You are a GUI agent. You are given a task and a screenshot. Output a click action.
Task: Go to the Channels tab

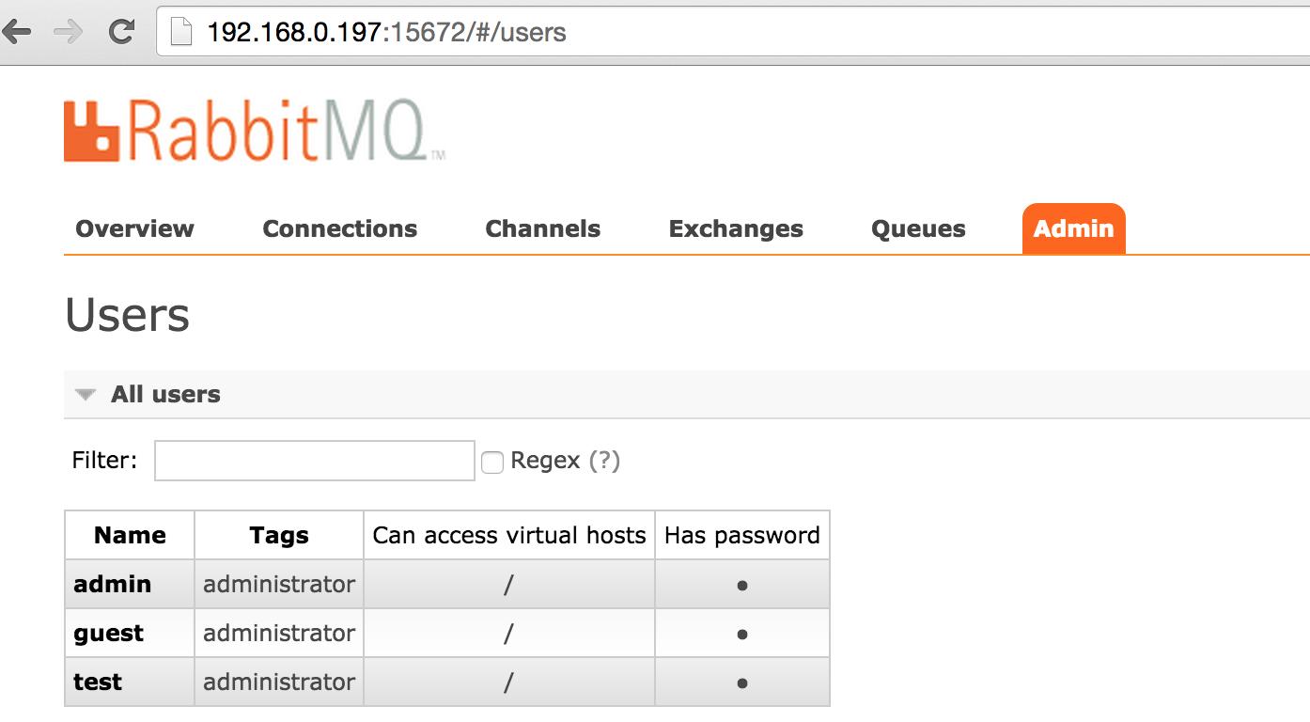542,228
